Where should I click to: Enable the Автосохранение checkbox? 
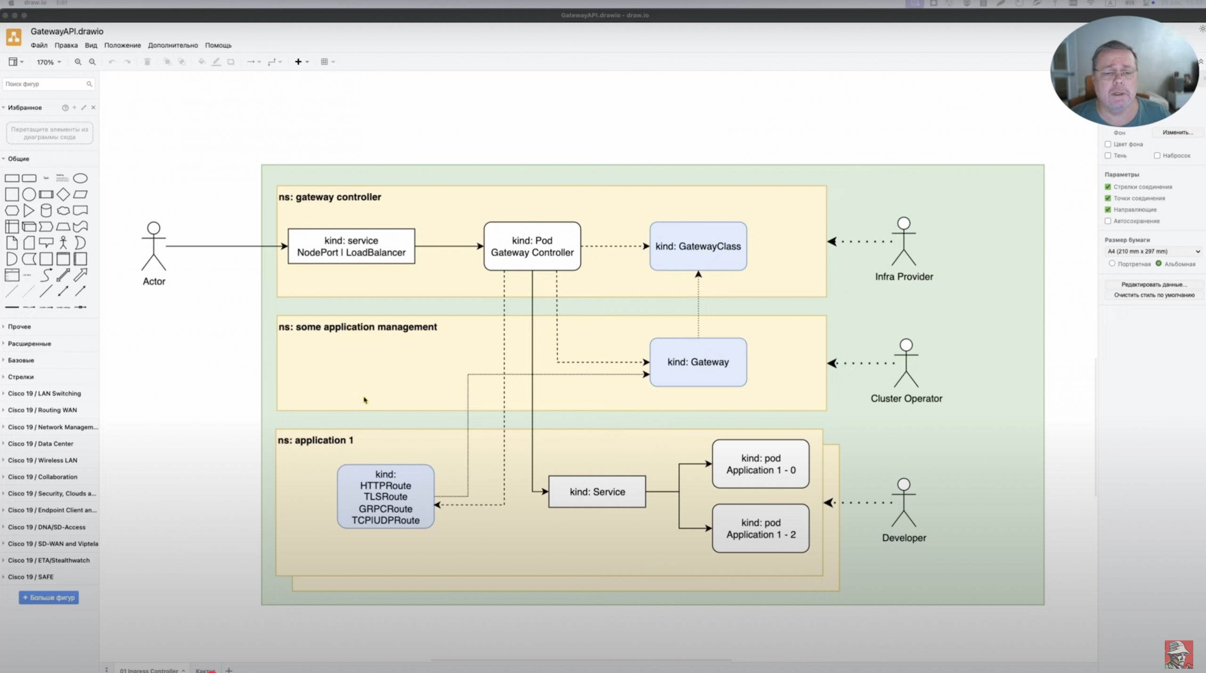pos(1108,221)
